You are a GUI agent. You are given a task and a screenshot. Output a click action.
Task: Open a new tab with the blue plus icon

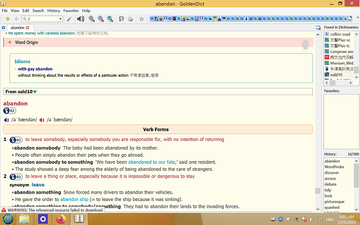pyautogui.click(x=3, y=28)
